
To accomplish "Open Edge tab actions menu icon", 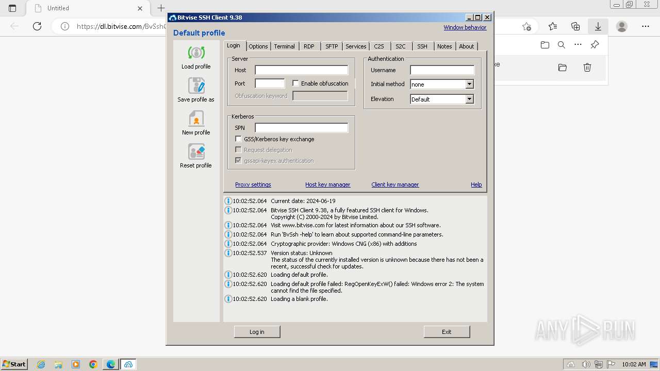I will pyautogui.click(x=12, y=8).
